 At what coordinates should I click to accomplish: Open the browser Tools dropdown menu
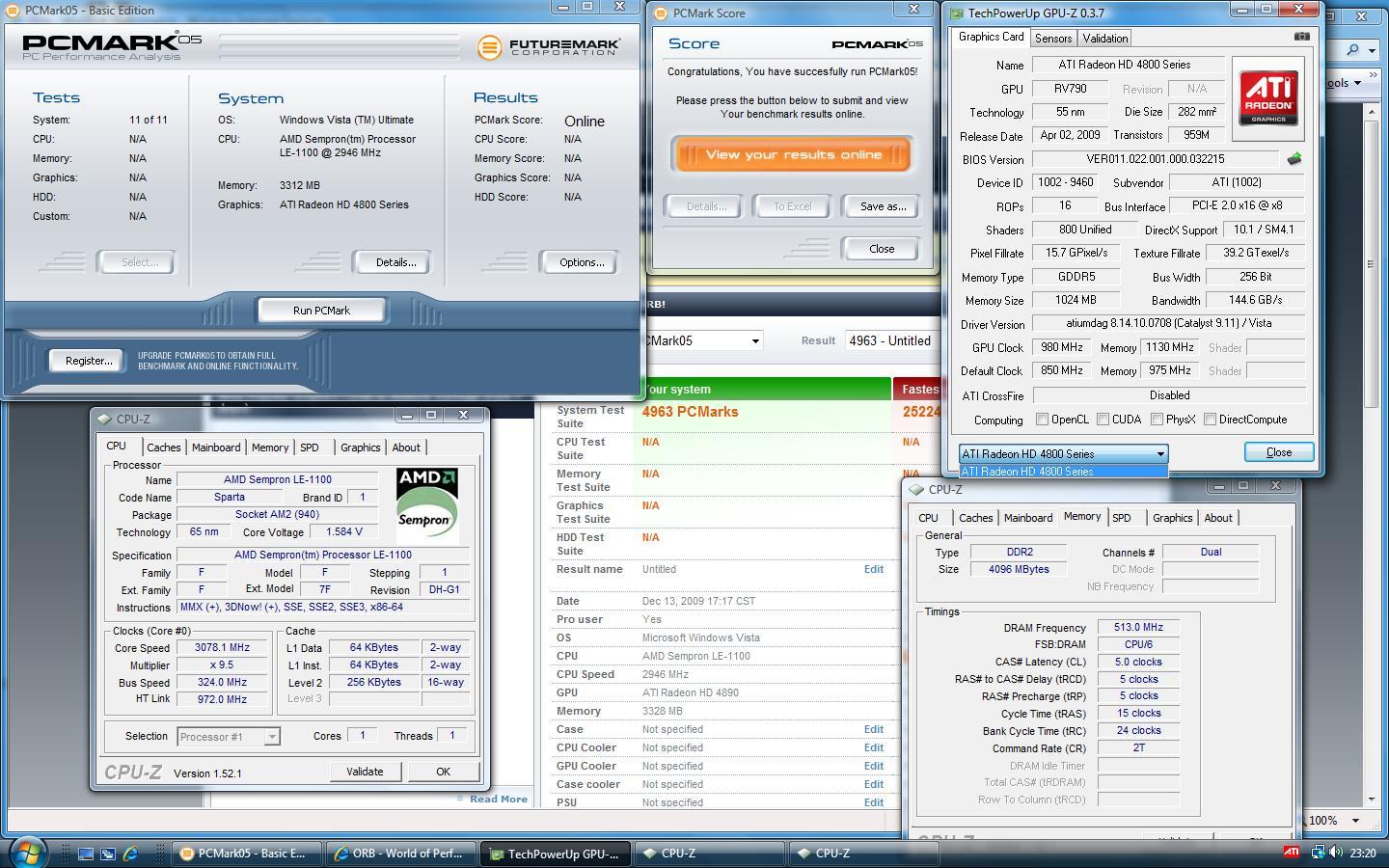1343,82
